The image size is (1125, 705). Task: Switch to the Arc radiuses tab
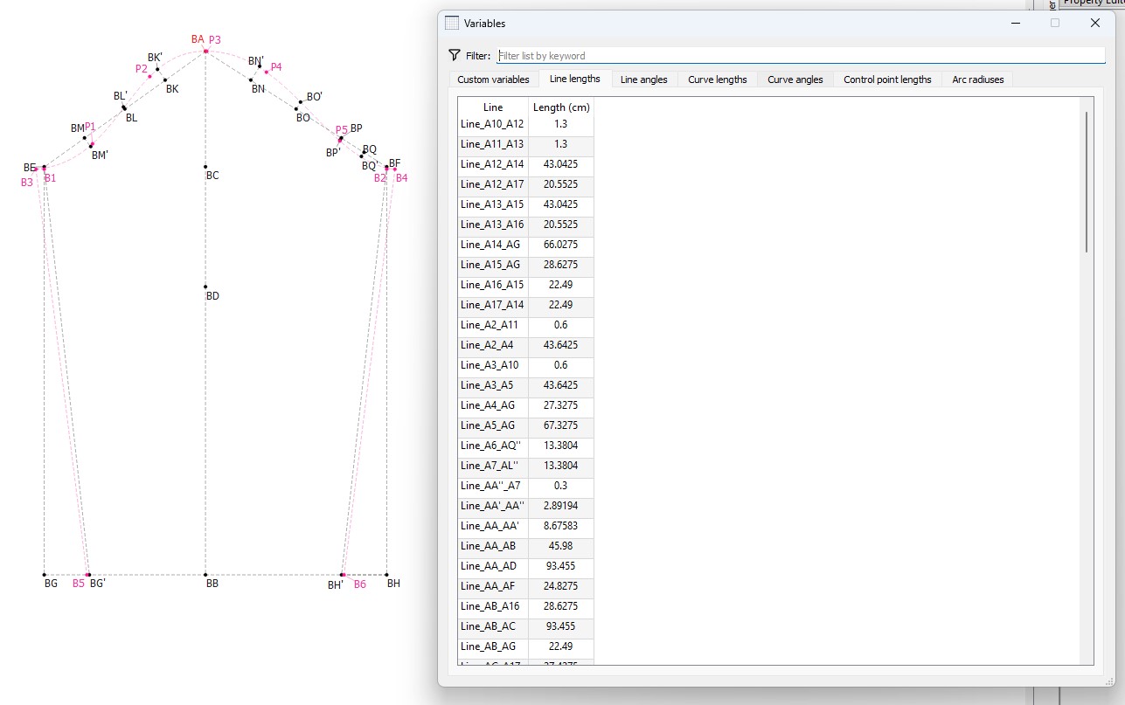pos(978,79)
